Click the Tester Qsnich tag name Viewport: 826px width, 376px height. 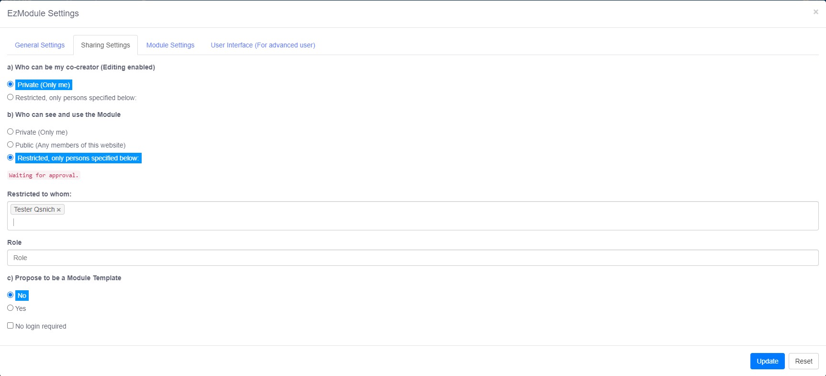[34, 209]
